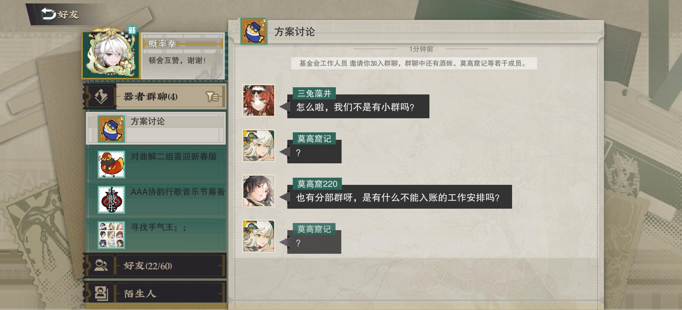Click the signature text 顿舍互赞，谢谢!

pos(177,61)
